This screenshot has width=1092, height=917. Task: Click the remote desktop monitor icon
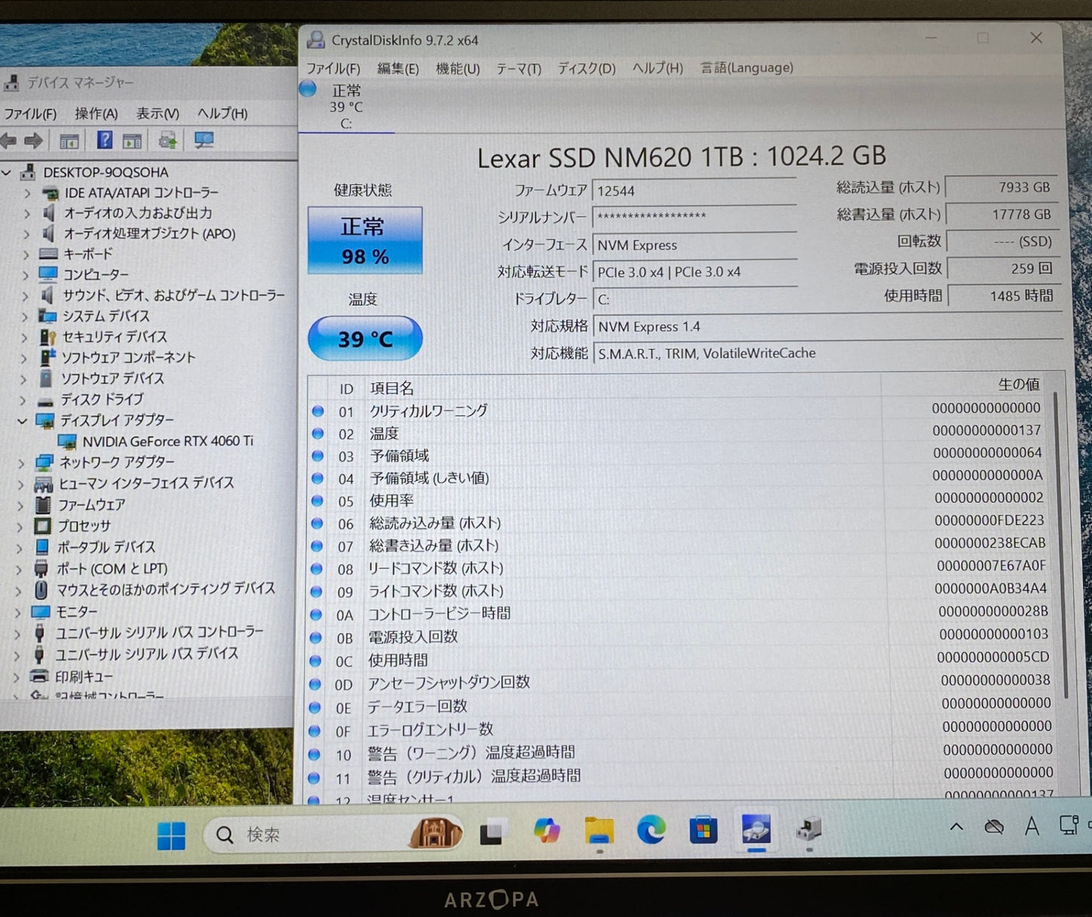coord(203,140)
